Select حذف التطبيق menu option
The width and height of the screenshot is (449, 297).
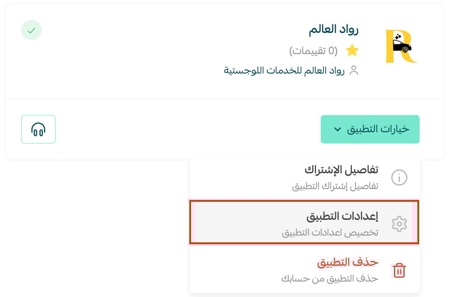pos(304,270)
